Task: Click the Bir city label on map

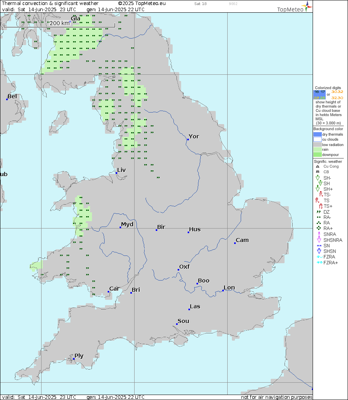Action: 162,227
